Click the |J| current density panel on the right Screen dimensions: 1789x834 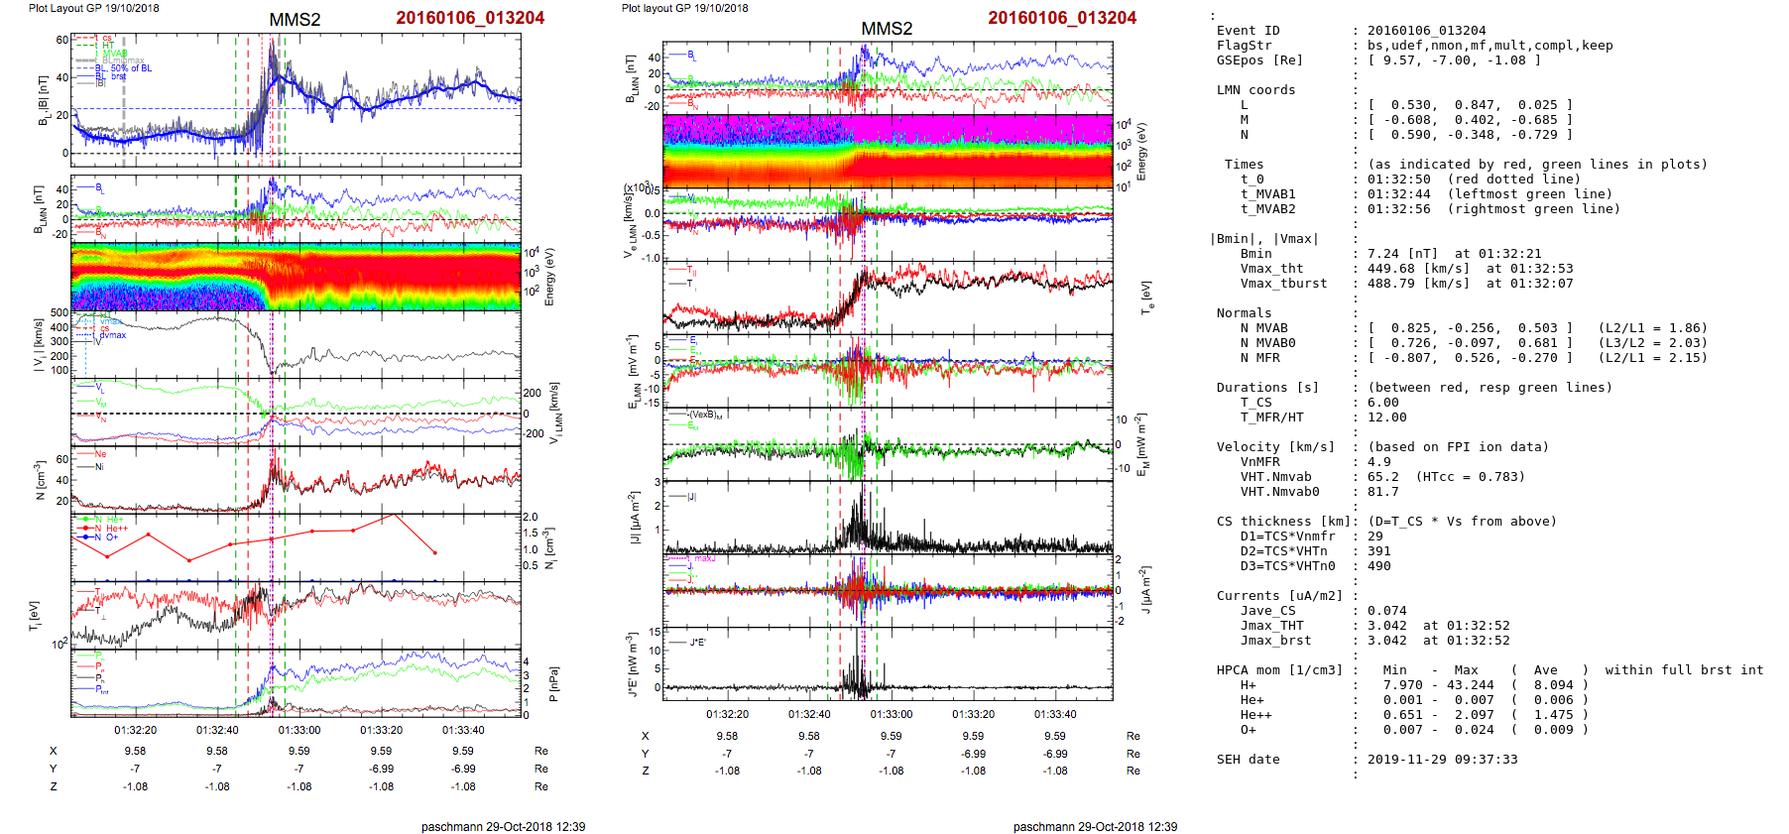(887, 518)
